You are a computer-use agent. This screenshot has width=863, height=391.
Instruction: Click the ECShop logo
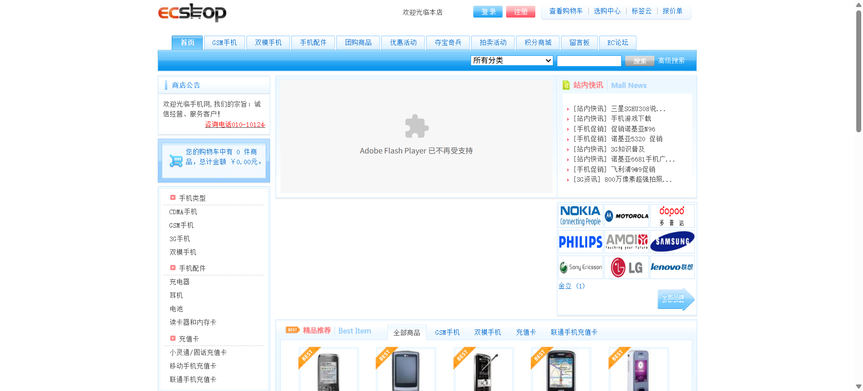click(x=192, y=13)
